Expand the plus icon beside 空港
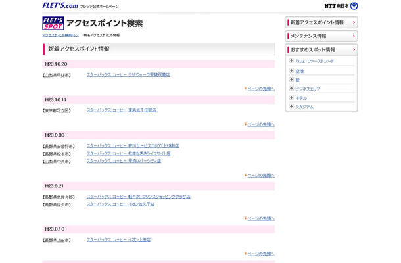The width and height of the screenshot is (401, 263). tap(291, 70)
